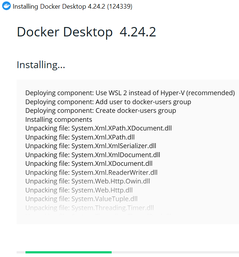Screen dimensions: 239x257
Task: Click the System.Xml.ReaderWriter.dll log entry
Action: click(91, 172)
